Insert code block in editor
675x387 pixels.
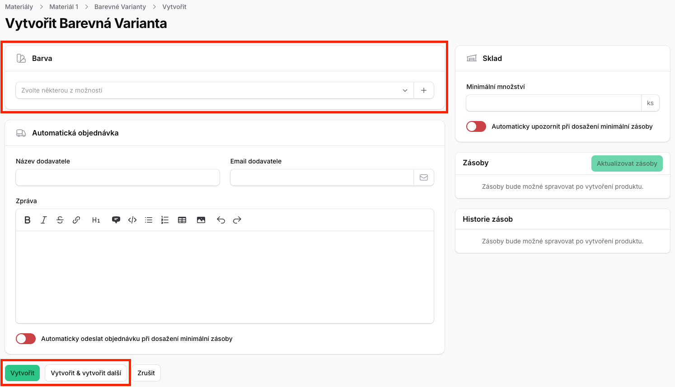[132, 220]
